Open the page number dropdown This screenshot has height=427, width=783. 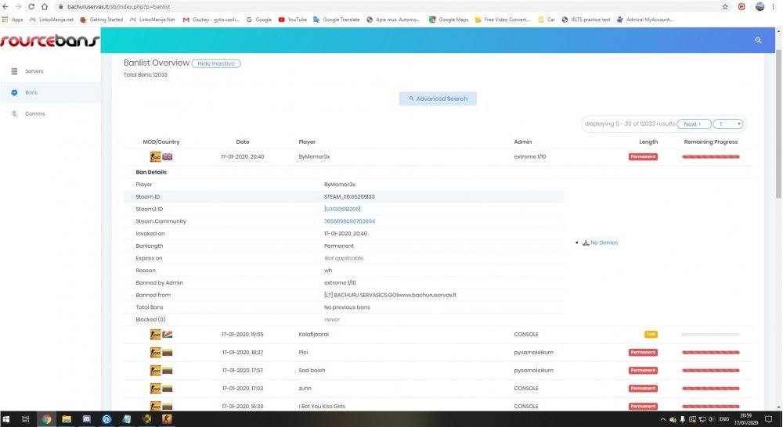729,124
